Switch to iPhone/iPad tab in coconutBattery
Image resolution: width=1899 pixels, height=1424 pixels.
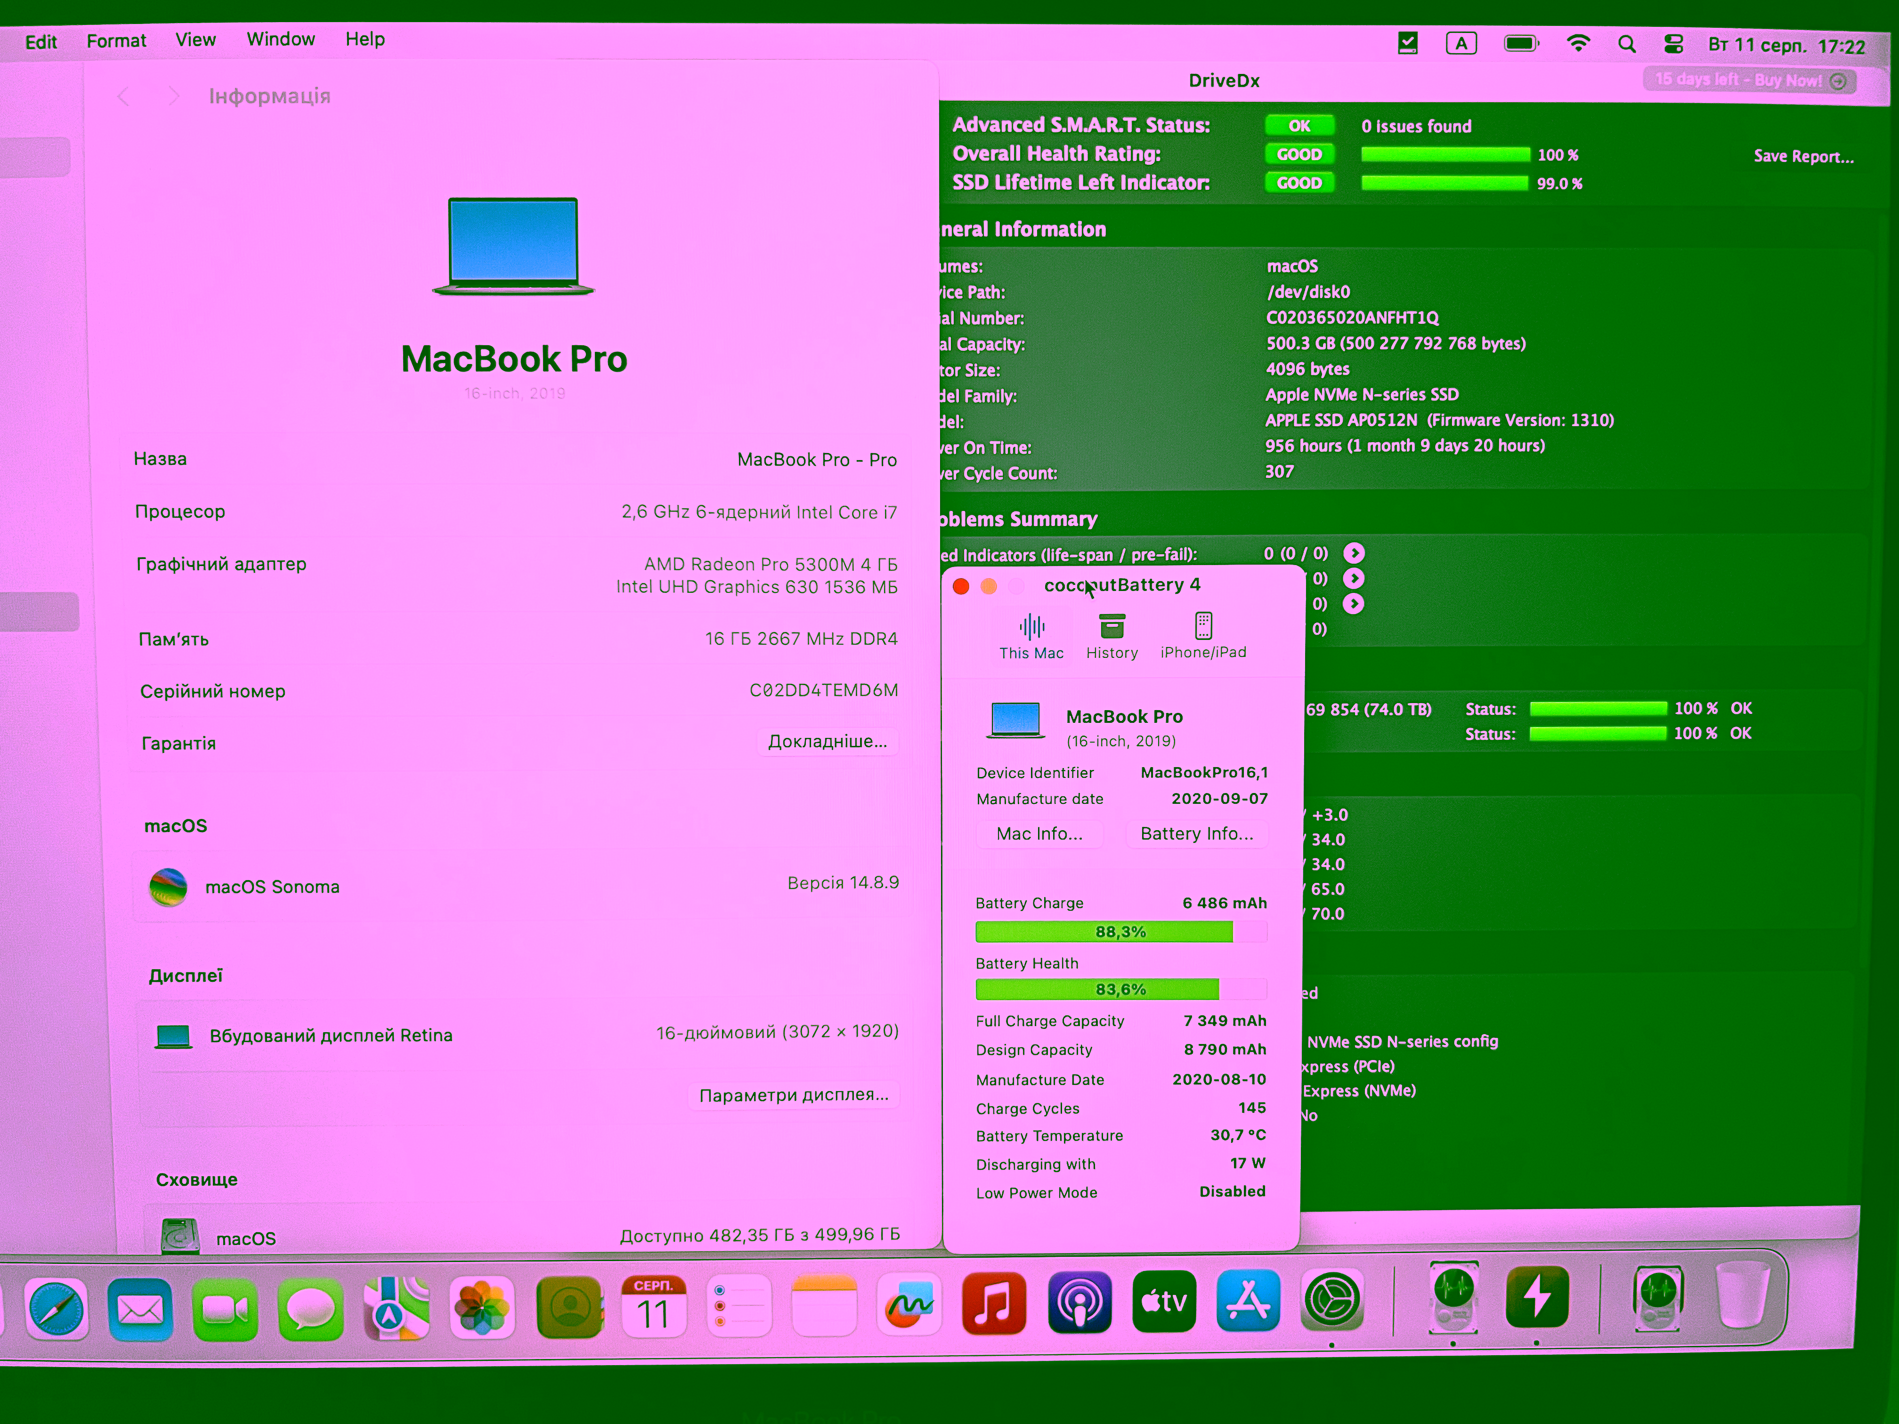[x=1204, y=635]
